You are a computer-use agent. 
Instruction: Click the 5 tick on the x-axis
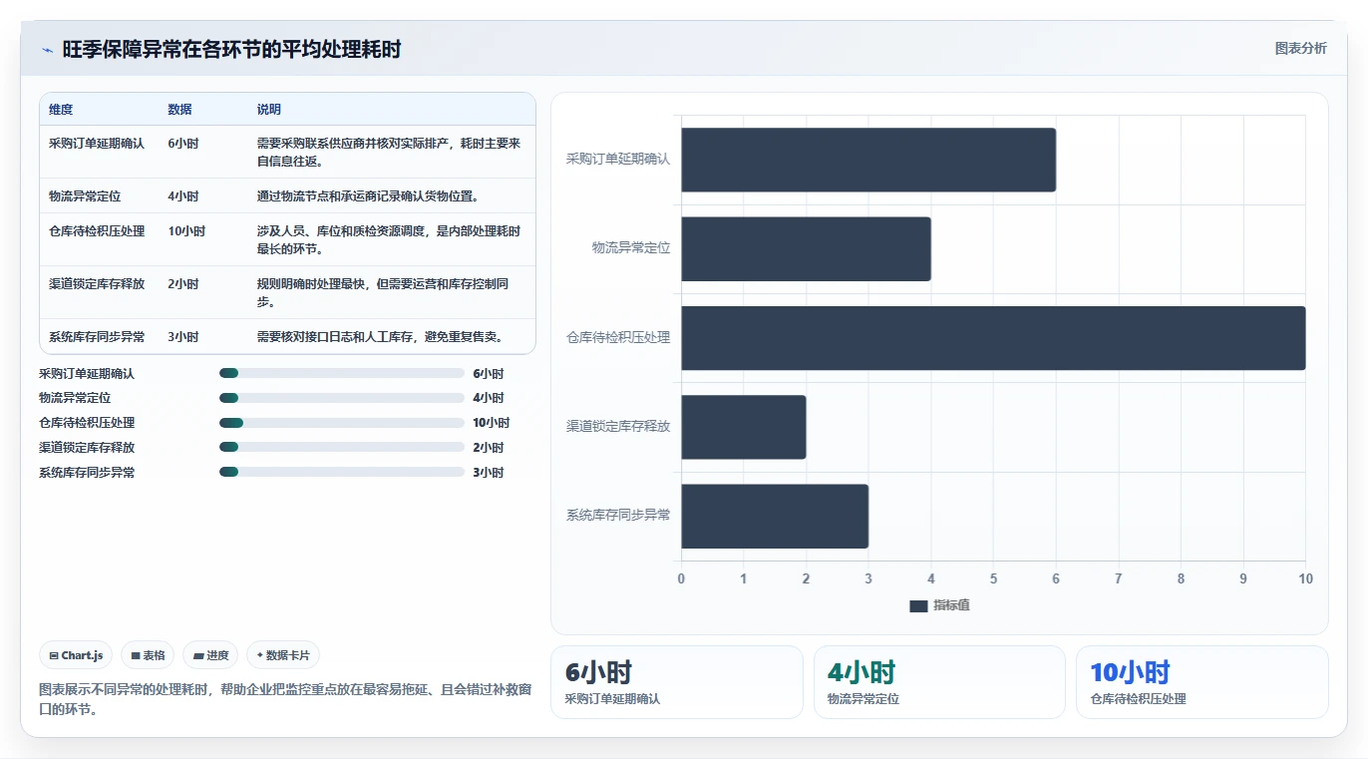[993, 578]
